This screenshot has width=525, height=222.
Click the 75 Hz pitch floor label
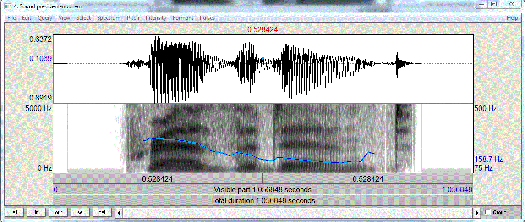click(483, 168)
